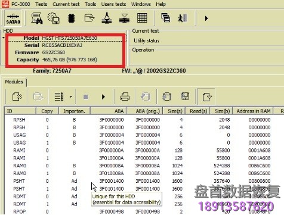Switch to the Modules tab
The image size is (284, 215).
(14, 82)
